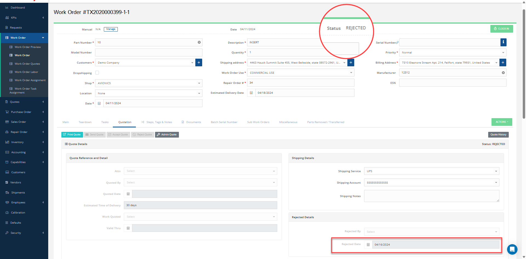526x259 pixels.
Task: Click the Print Quote button
Action: pos(72,135)
